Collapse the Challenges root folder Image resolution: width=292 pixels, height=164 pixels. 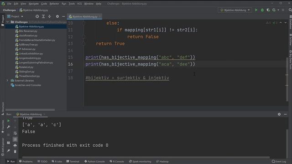pos(8,22)
